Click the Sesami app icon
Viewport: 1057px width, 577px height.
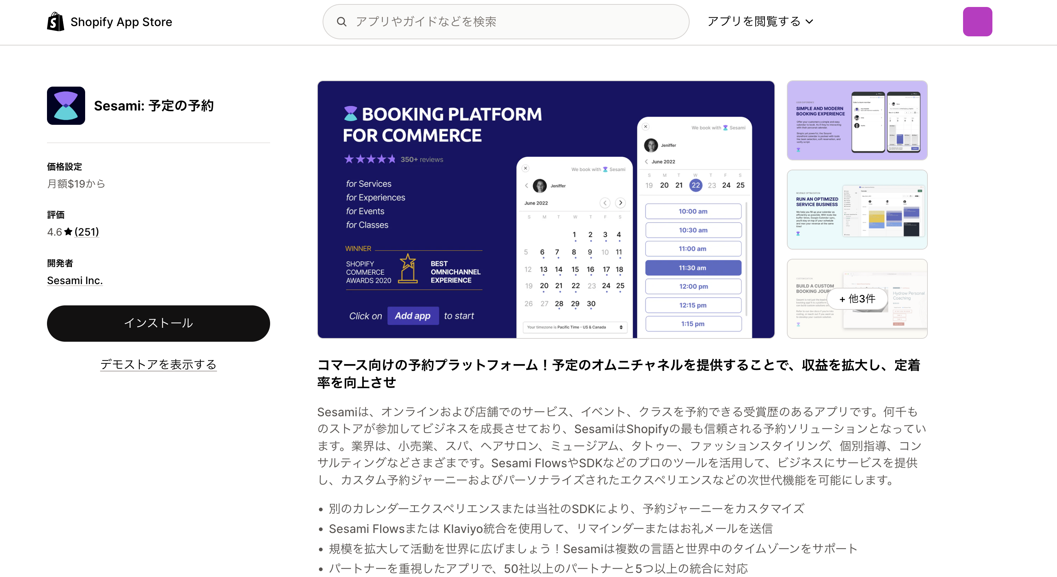coord(66,105)
